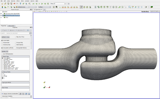The image size is (160, 99).
Task: Enable Patch Names checkbox
Action: 15,45
